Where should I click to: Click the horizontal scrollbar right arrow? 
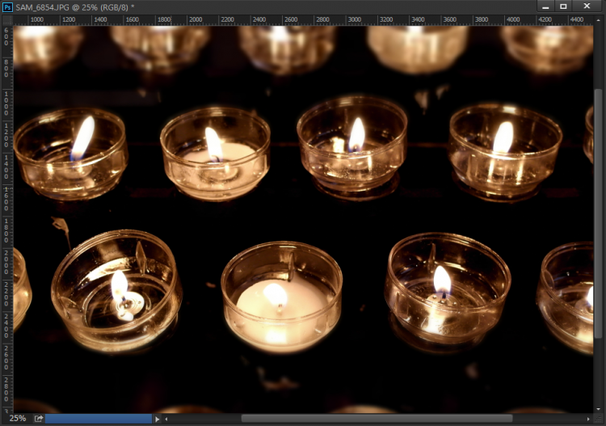tap(588, 419)
